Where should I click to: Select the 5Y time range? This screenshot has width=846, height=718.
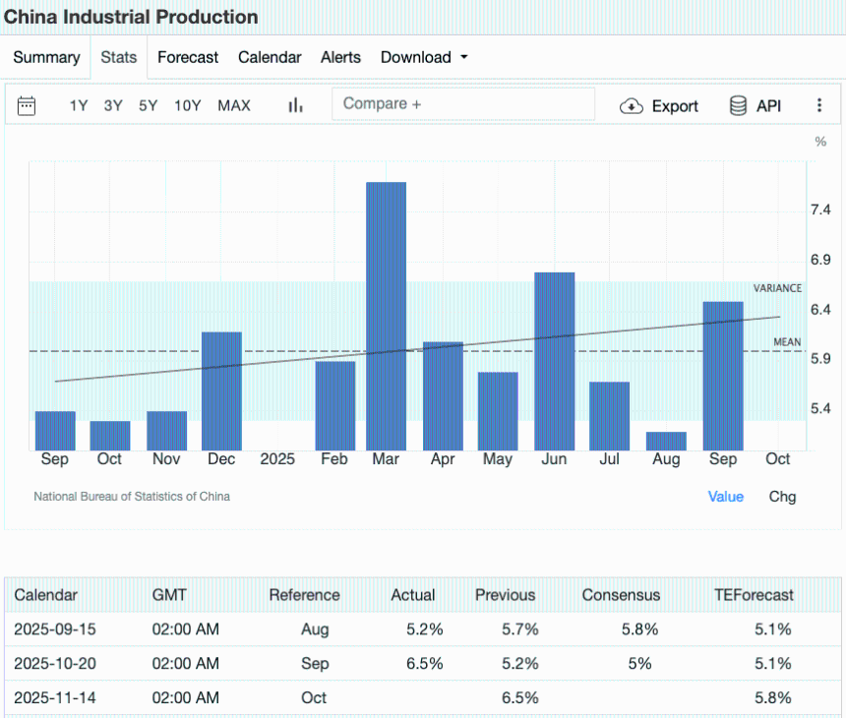point(148,106)
